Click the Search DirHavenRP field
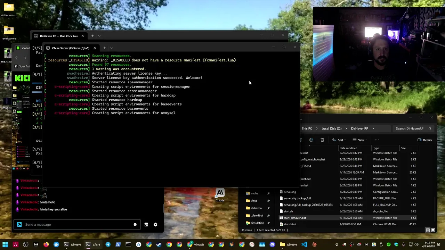445x250 pixels. pos(413,128)
